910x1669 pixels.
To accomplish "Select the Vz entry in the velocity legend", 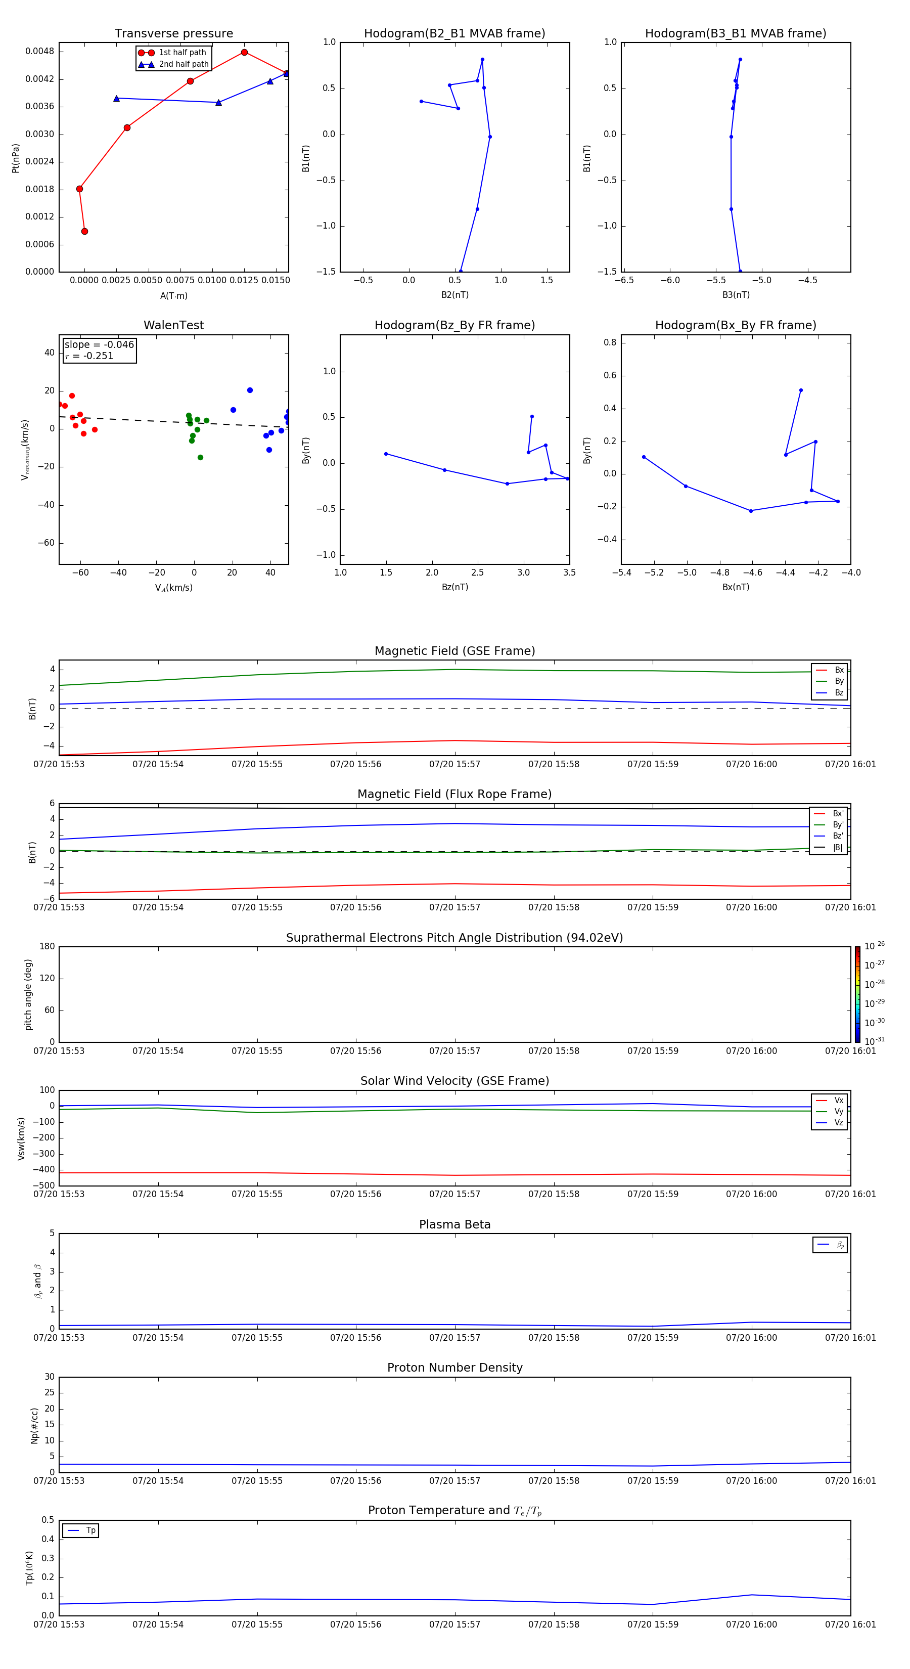I will coord(830,1123).
